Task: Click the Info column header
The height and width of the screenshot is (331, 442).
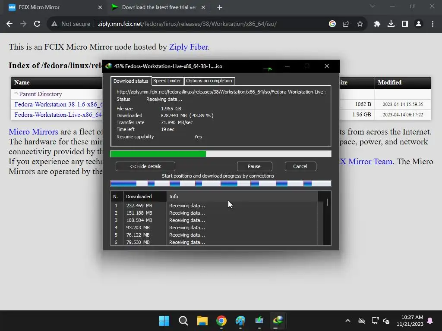Action: [242, 197]
